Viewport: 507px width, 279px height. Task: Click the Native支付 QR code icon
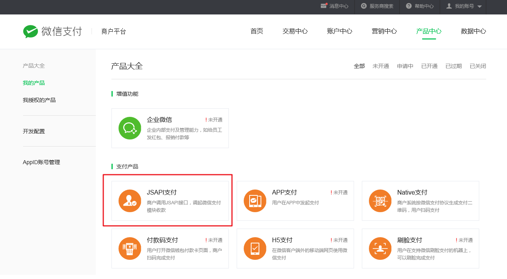point(380,201)
